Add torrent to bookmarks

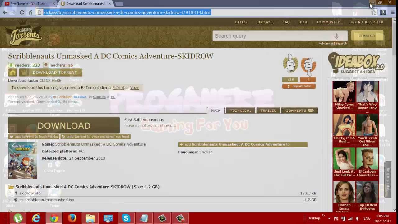(34, 137)
